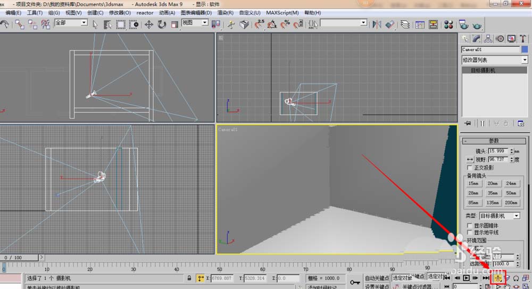Viewport: 532px width, 289px height.
Task: Switch to the Hierarchy command panel
Action: coord(488,39)
